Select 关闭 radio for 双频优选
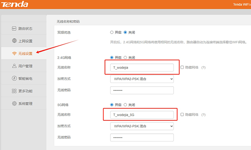This screenshot has width=251, height=150. tap(125, 32)
